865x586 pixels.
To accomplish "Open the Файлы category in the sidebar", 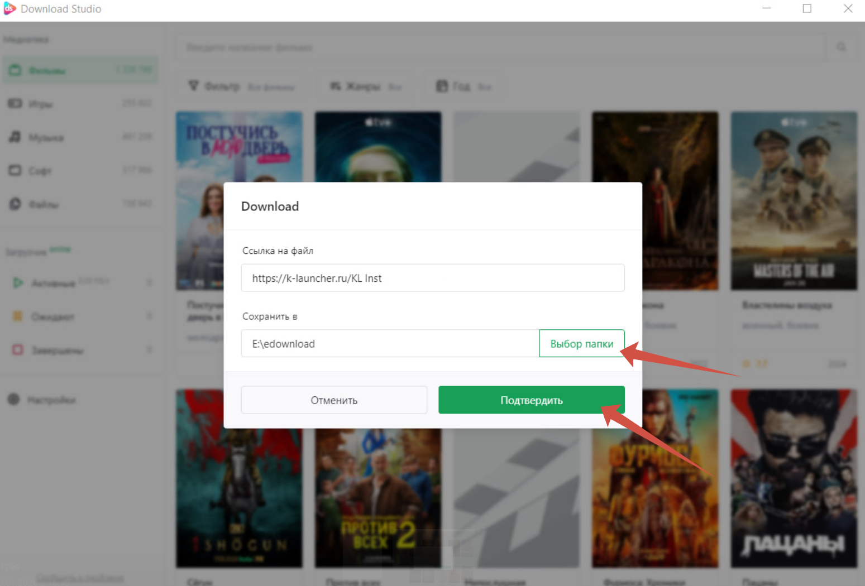I will (80, 204).
